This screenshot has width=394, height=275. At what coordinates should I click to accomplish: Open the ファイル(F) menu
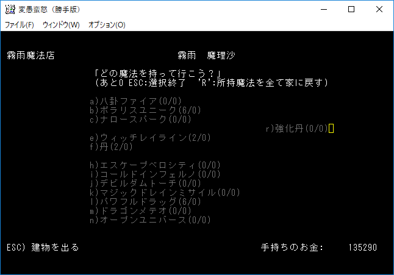(x=20, y=25)
